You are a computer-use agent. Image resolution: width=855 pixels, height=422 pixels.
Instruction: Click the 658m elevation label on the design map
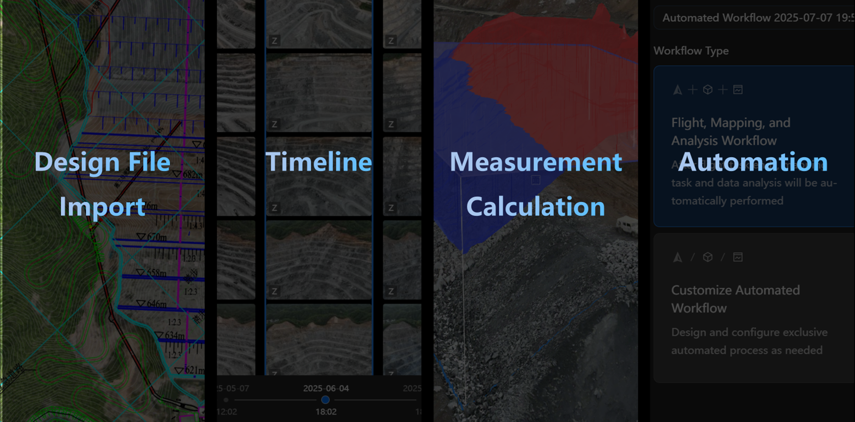pos(156,273)
